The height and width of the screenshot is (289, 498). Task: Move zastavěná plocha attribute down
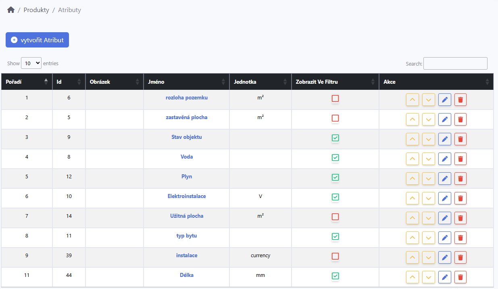[x=428, y=119]
